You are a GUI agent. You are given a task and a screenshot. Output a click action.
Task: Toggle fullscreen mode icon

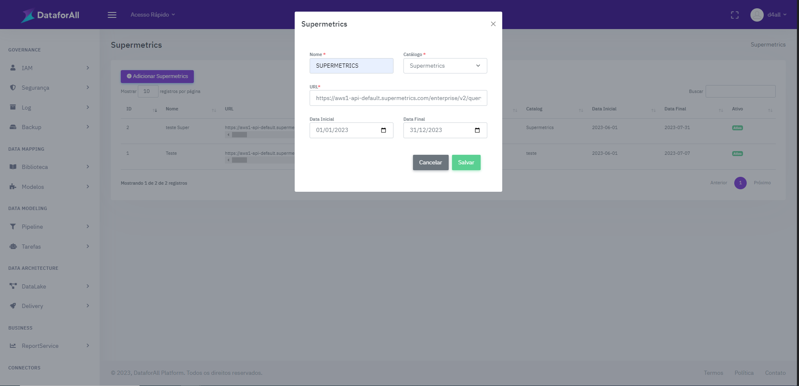tap(735, 15)
